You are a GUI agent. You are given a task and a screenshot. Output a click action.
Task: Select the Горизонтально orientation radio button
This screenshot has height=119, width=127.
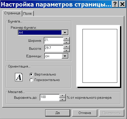pos(31,80)
